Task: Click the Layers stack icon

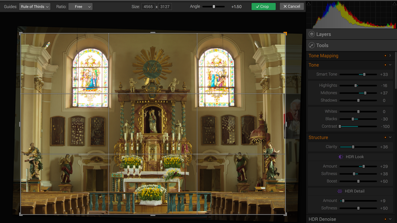Action: (312, 34)
